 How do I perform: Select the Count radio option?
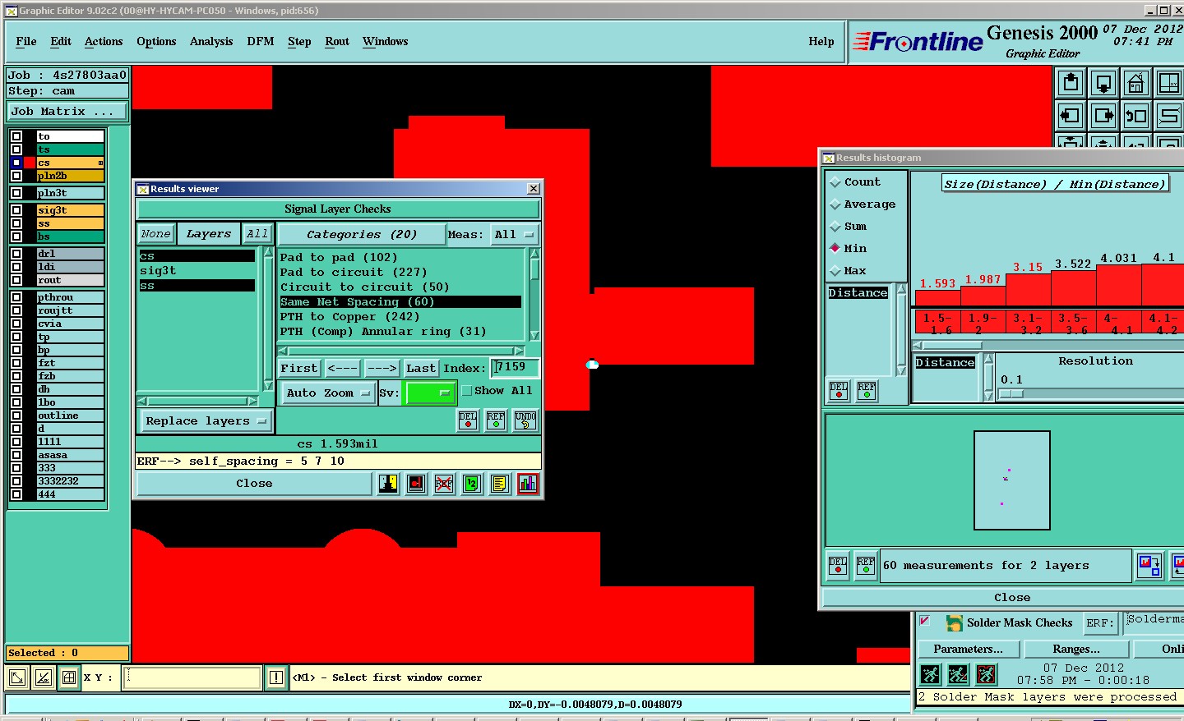(835, 182)
